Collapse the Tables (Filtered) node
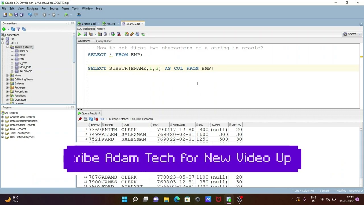This screenshot has height=205, width=364. click(7, 47)
